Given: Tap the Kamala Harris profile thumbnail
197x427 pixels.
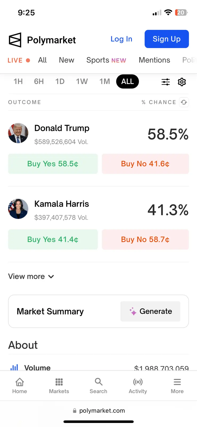Looking at the screenshot, I should 18,209.
